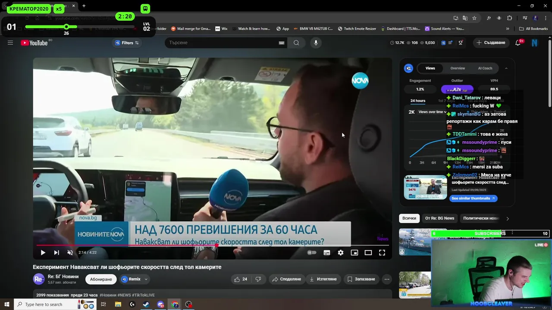
Task: Open the notifications bell
Action: 518,43
